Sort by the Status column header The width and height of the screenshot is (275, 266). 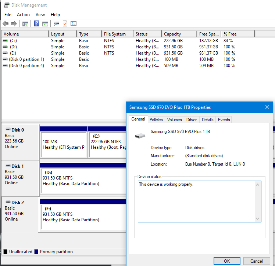147,34
